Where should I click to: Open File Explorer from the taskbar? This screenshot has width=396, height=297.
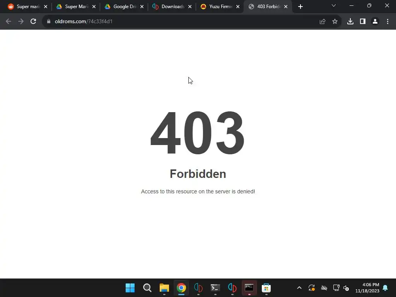[x=164, y=288]
